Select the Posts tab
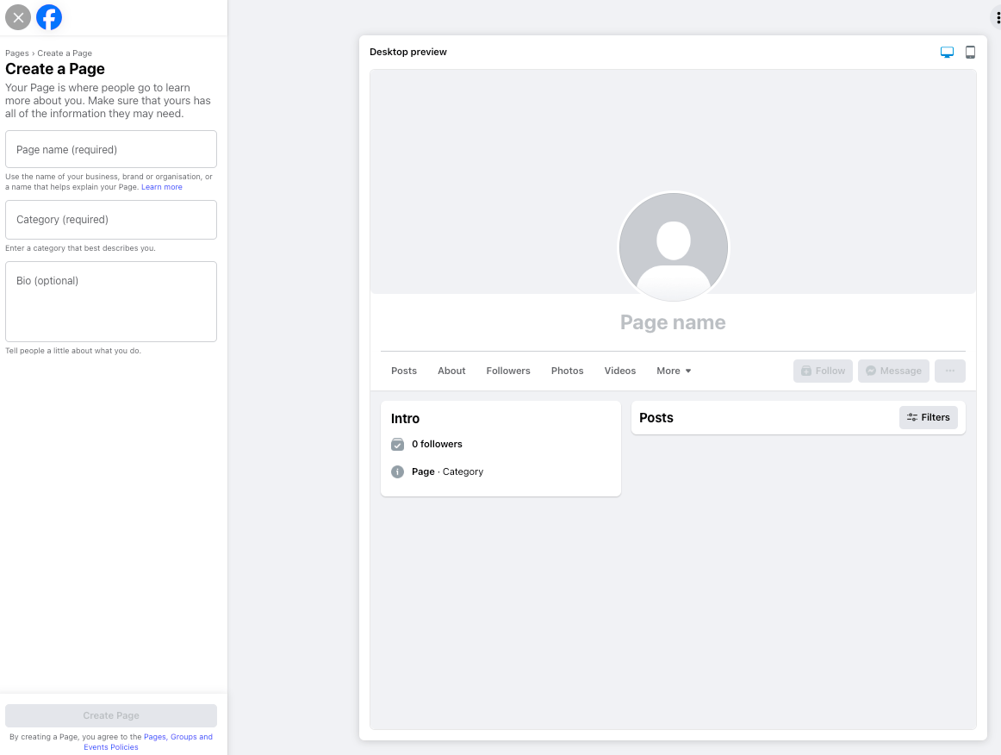This screenshot has height=755, width=1001. click(403, 371)
